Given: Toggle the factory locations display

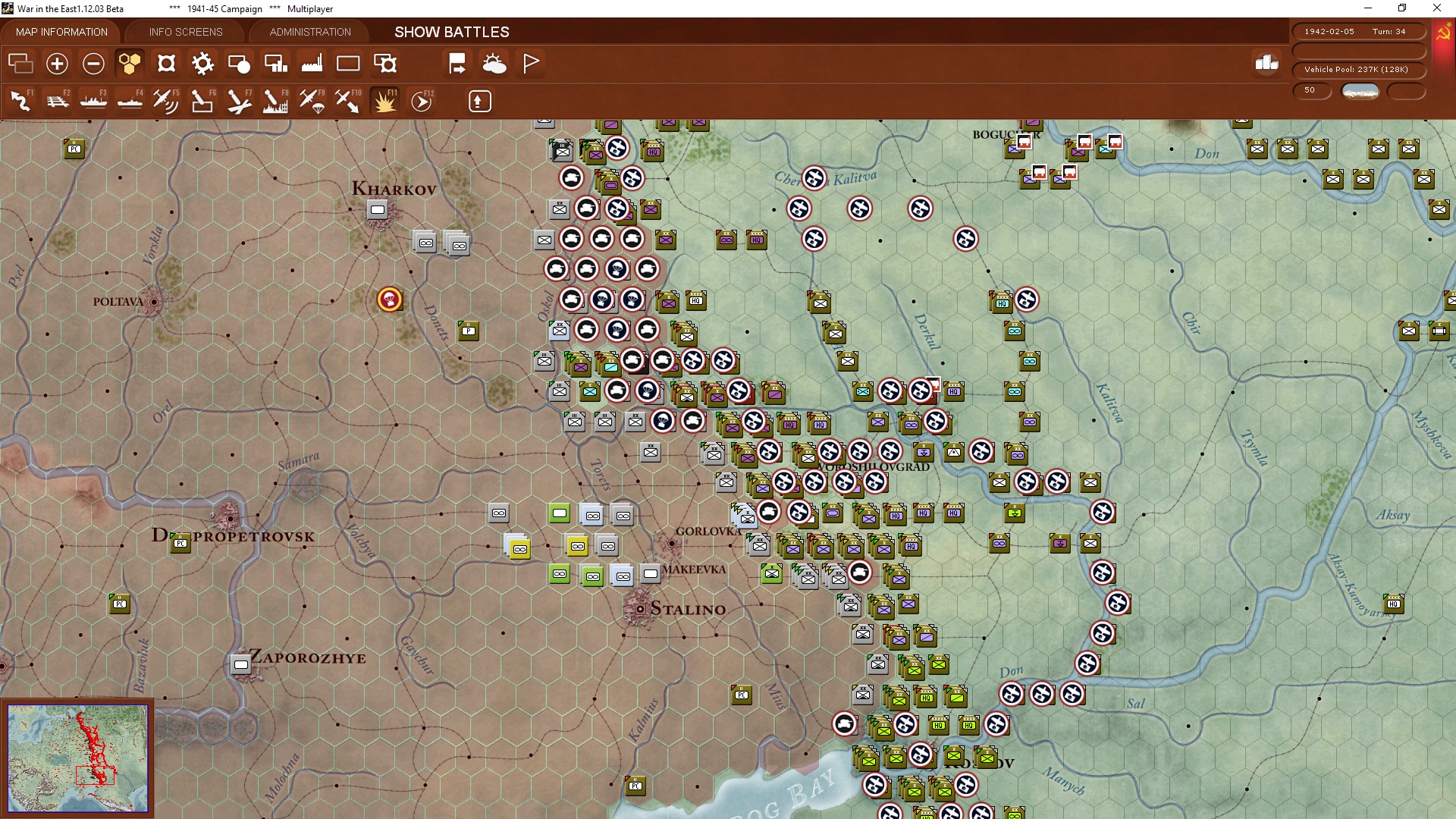Looking at the screenshot, I should 312,64.
